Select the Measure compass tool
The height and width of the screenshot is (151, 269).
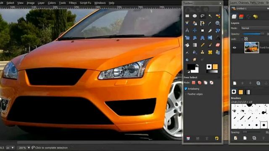click(x=187, y=31)
